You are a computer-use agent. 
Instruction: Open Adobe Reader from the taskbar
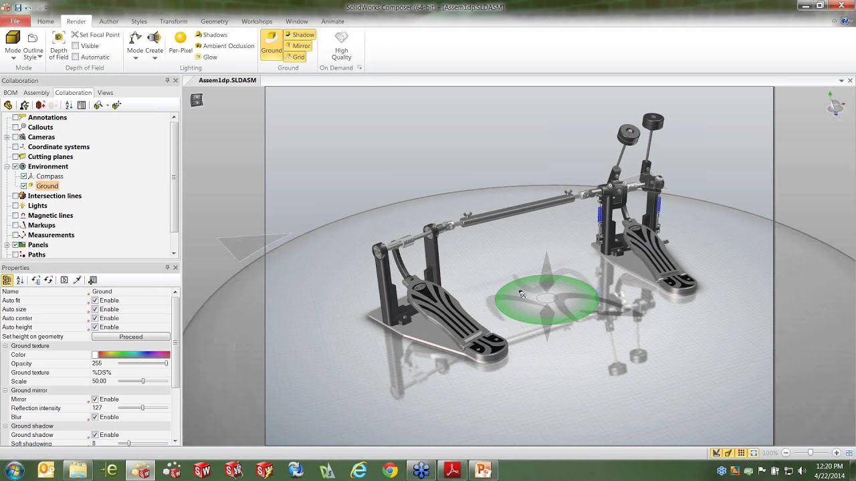[x=452, y=470]
